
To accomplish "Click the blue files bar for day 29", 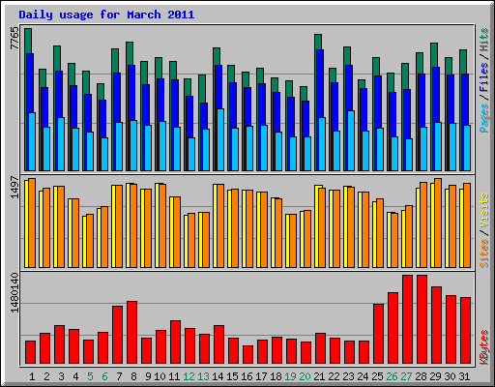I will point(436,95).
